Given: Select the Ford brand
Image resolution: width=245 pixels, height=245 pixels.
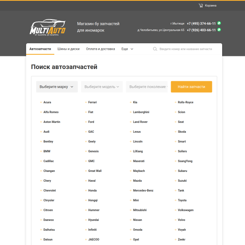Looking at the screenshot, I should (x=91, y=122).
